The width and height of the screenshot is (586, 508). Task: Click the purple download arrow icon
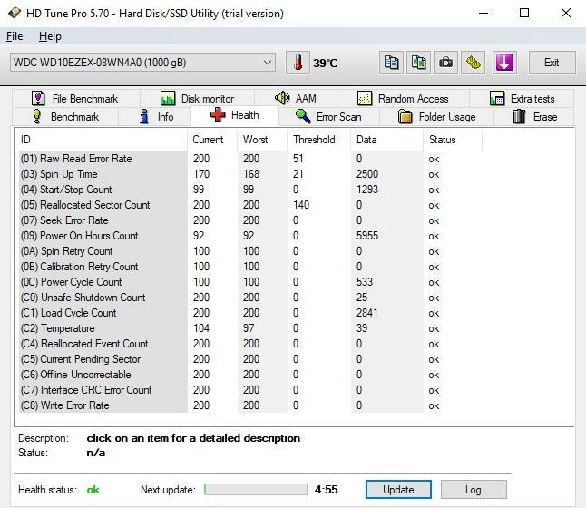504,63
